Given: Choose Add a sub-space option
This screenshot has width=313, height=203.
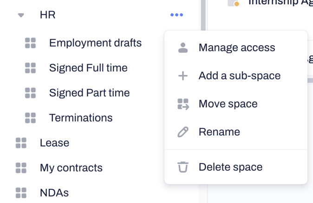Looking at the screenshot, I should coord(240,76).
